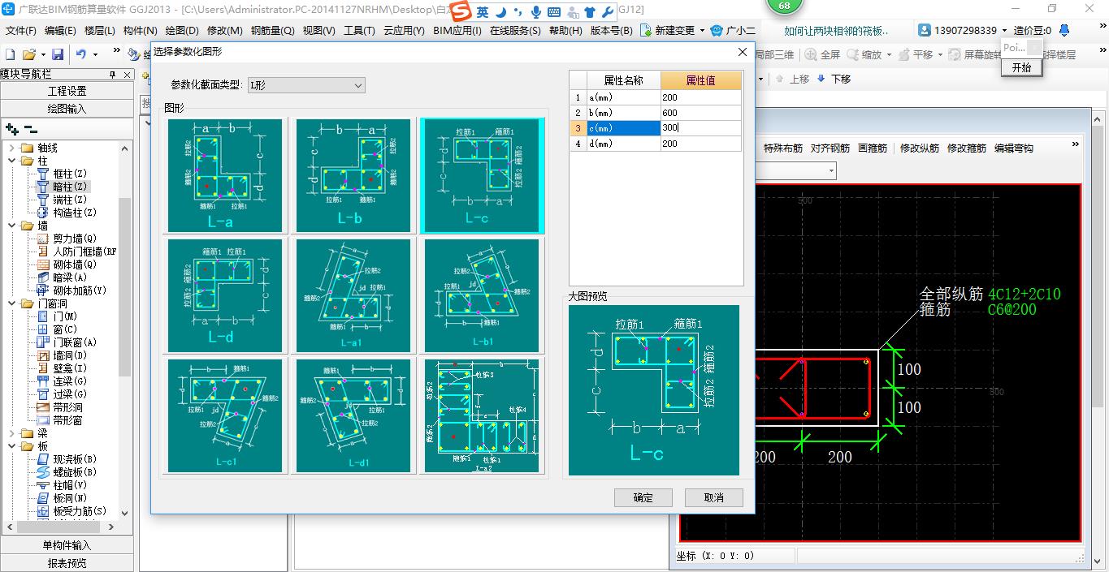
Task: Click the Open folder toolbar icon
Action: [28, 54]
